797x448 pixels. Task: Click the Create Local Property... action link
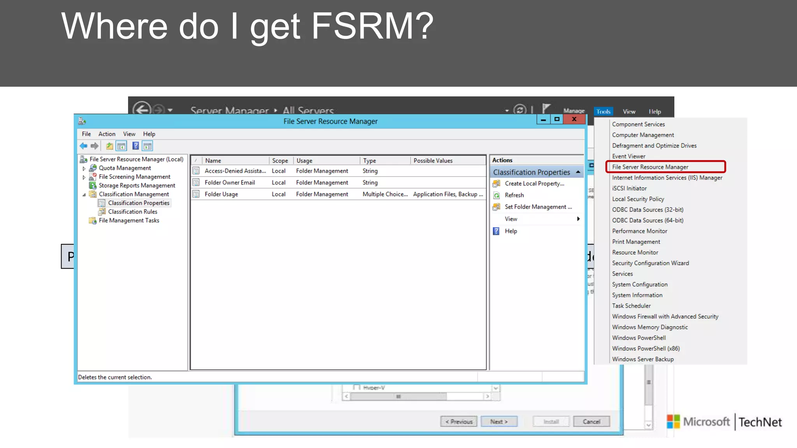coord(534,184)
